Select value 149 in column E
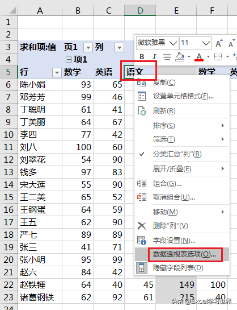 [176, 285]
